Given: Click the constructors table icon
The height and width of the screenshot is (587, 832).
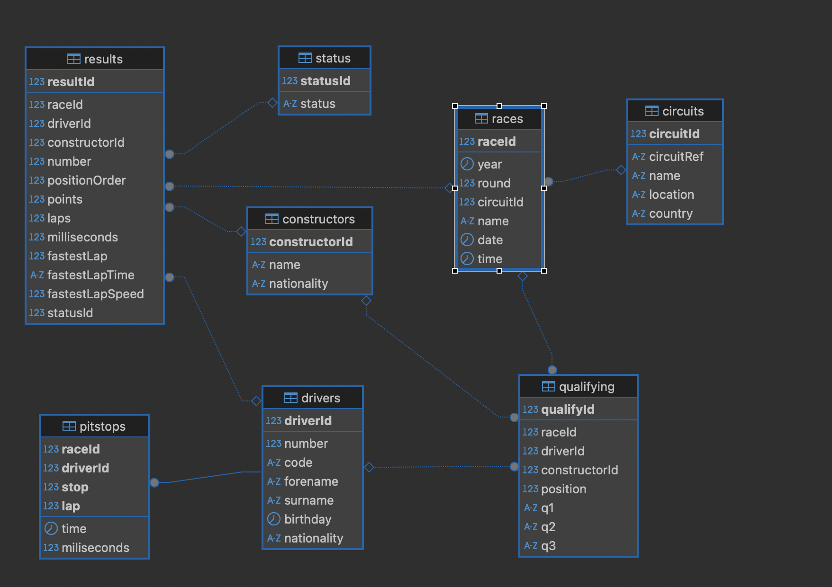Looking at the screenshot, I should (271, 219).
